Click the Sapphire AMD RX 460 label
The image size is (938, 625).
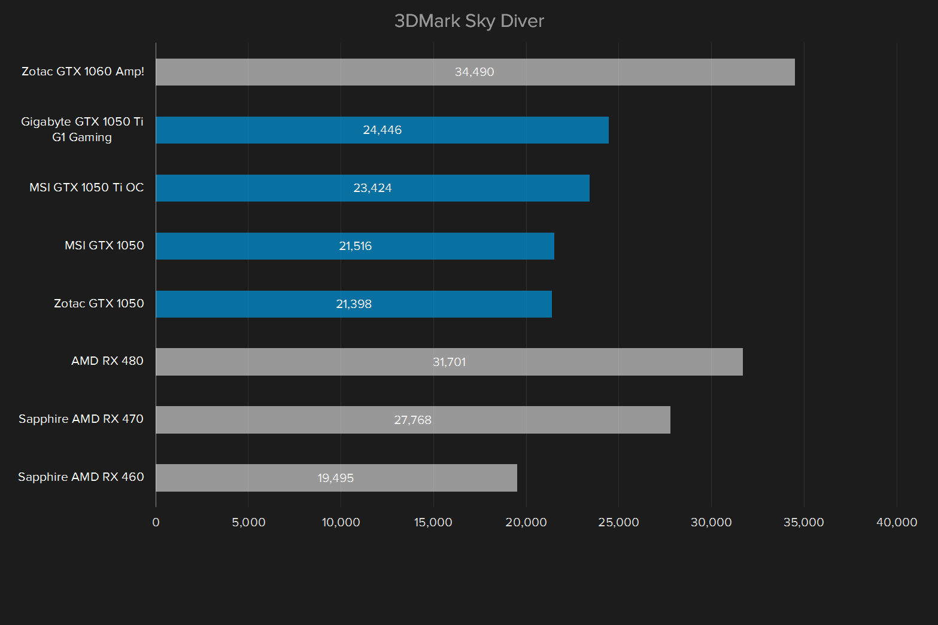click(81, 477)
